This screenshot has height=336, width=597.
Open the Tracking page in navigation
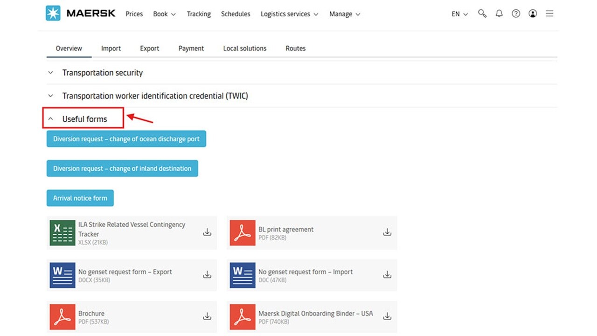[199, 14]
